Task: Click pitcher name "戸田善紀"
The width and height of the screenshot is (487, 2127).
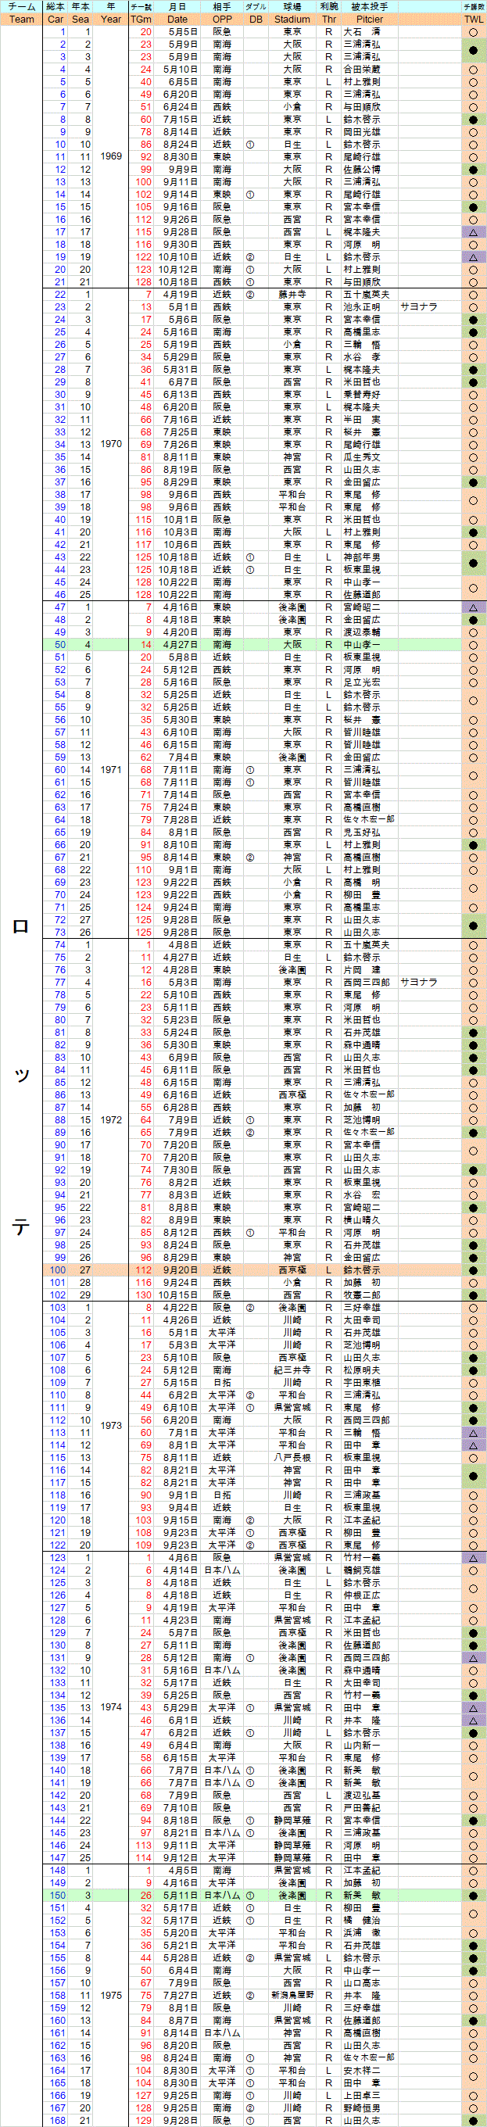Action: (x=361, y=1808)
